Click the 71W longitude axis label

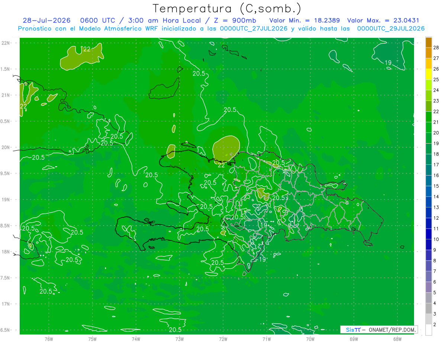click(266, 339)
